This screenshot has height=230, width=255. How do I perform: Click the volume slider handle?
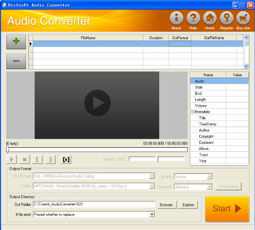[157, 159]
